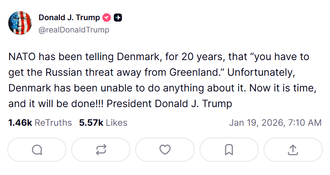View the 5.57k Likes list
The width and height of the screenshot is (330, 175).
coord(103,123)
